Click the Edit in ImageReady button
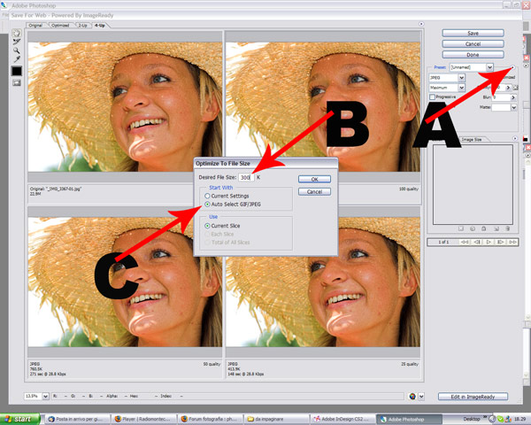The width and height of the screenshot is (531, 425). pos(473,396)
